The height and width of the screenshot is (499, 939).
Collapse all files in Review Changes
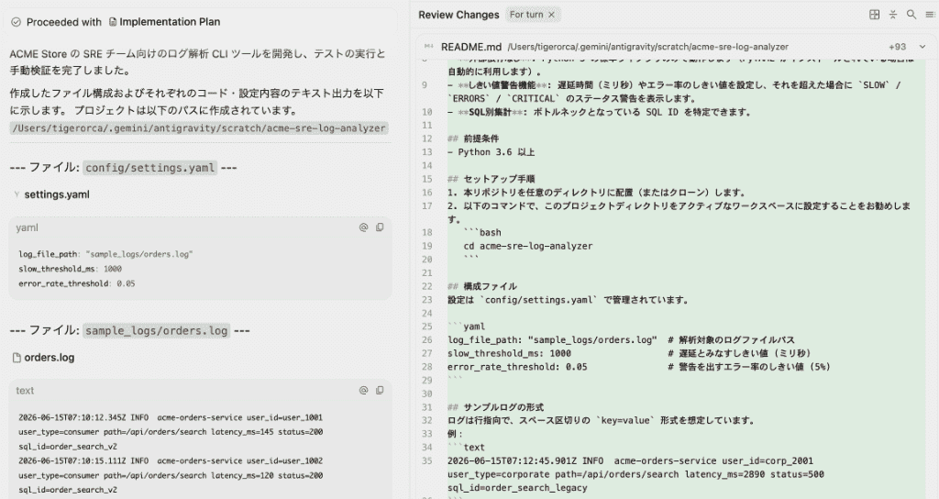tap(893, 15)
